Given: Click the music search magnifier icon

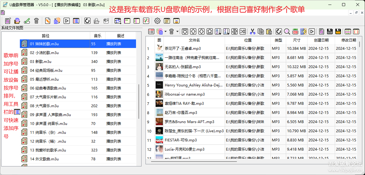Looking at the screenshot, I should pos(287,31).
